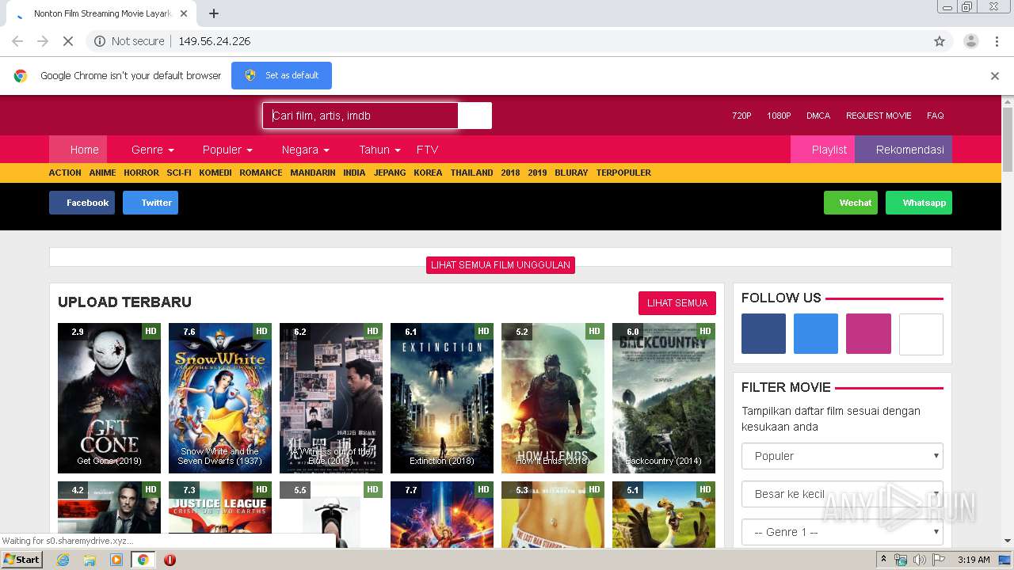Select the ANIME category

102,173
